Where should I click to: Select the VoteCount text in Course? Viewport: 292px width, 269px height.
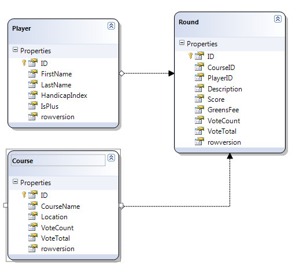pos(57,228)
